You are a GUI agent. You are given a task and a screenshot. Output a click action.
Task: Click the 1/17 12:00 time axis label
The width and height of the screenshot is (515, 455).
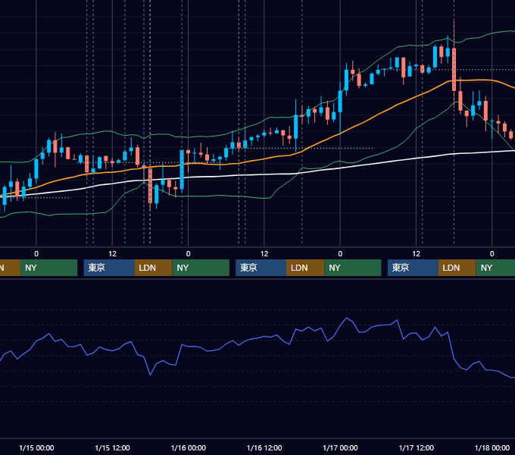tap(416, 447)
